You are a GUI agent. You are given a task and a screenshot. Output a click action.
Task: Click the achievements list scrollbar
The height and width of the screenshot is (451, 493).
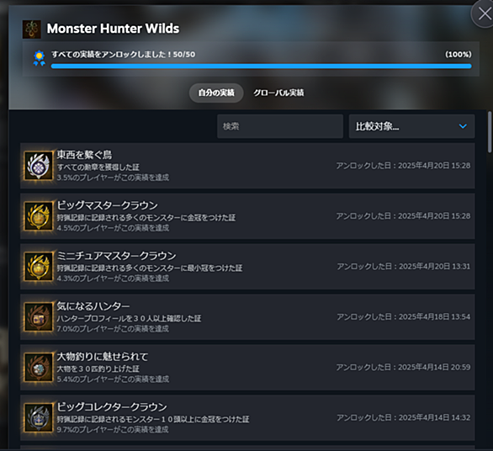point(490,132)
